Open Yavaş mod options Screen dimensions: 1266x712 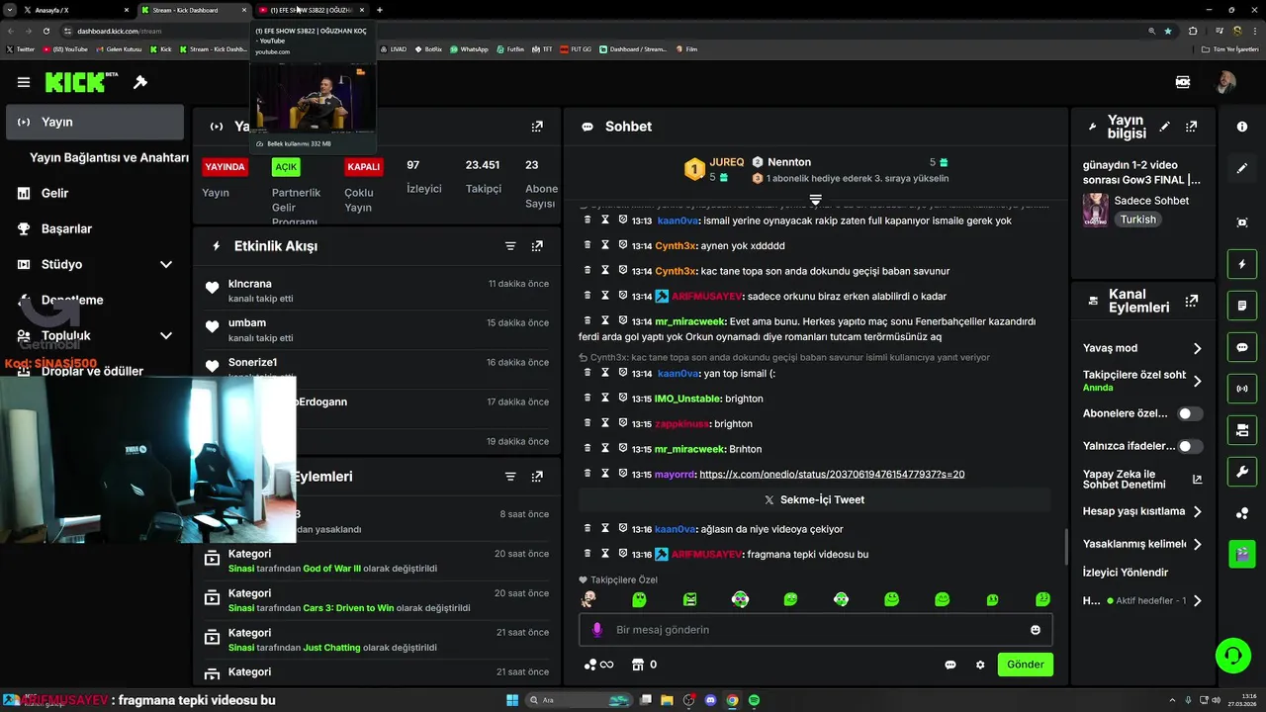click(x=1143, y=348)
